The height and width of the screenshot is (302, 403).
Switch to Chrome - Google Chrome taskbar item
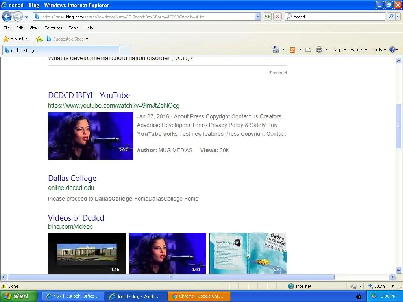pyautogui.click(x=199, y=296)
